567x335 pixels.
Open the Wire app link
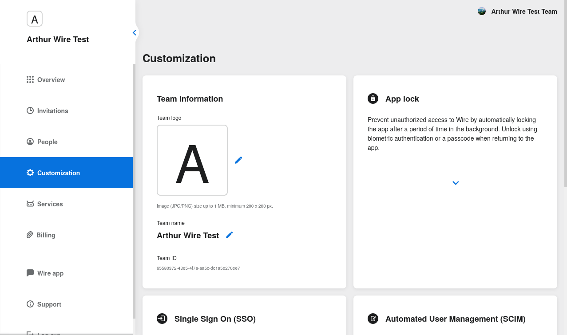click(x=67, y=273)
